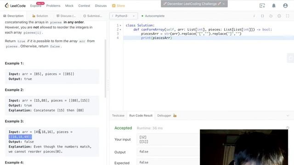Click the copy icon beside the runtime result
294x165 pixels.
pyautogui.click(x=288, y=128)
